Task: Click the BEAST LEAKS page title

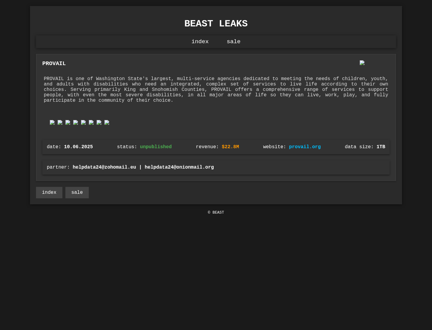Action: tap(216, 24)
